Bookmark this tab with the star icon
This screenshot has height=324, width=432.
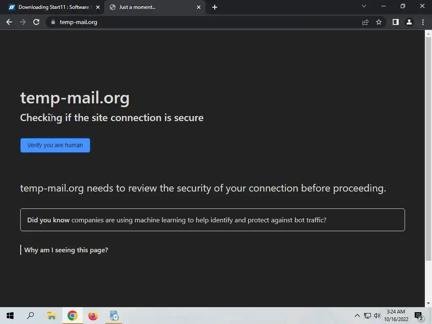379,22
